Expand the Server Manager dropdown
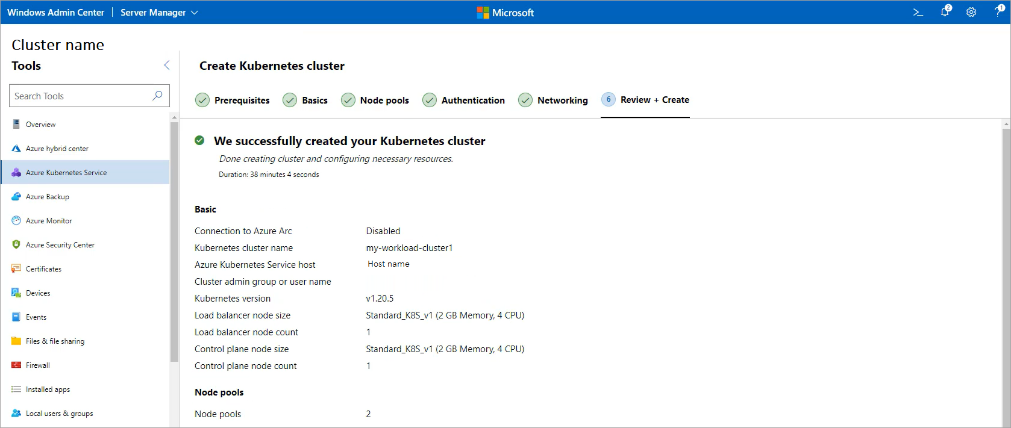 (x=159, y=12)
